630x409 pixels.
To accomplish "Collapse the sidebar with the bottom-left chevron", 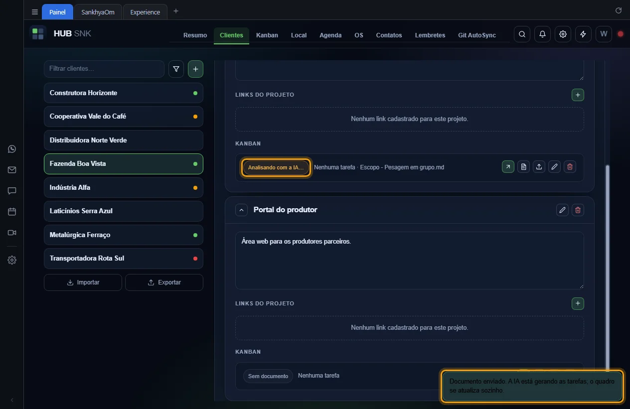I will (12, 400).
